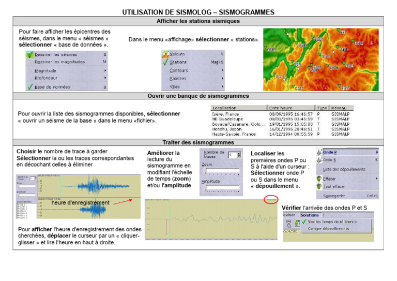The width and height of the screenshot is (397, 281).
Task: Click the weight icon in Solutions toolbar
Action: tap(288, 224)
